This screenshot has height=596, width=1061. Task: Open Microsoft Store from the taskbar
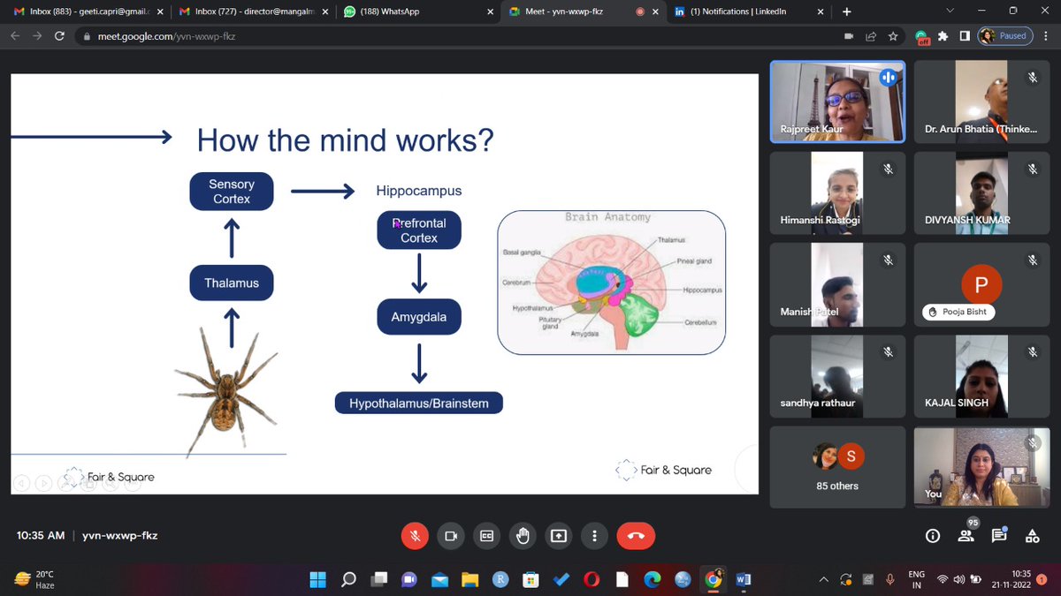530,579
